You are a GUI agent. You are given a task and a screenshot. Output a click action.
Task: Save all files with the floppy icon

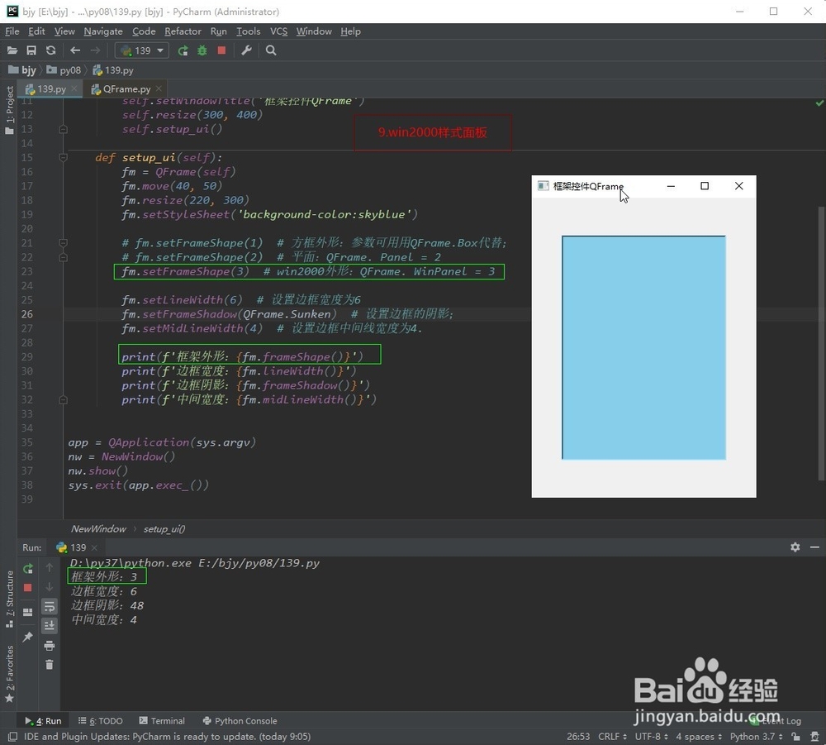[x=31, y=50]
